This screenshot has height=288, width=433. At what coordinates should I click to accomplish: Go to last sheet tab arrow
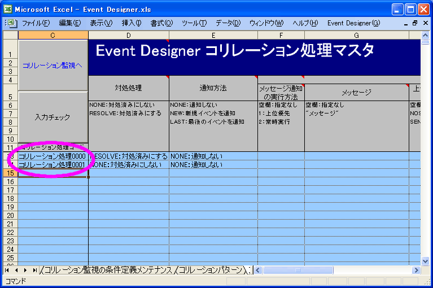[34, 270]
